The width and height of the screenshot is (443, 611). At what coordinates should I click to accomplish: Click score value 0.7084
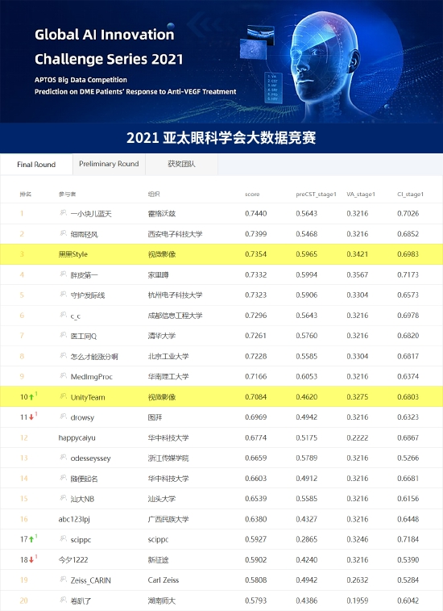pyautogui.click(x=256, y=397)
